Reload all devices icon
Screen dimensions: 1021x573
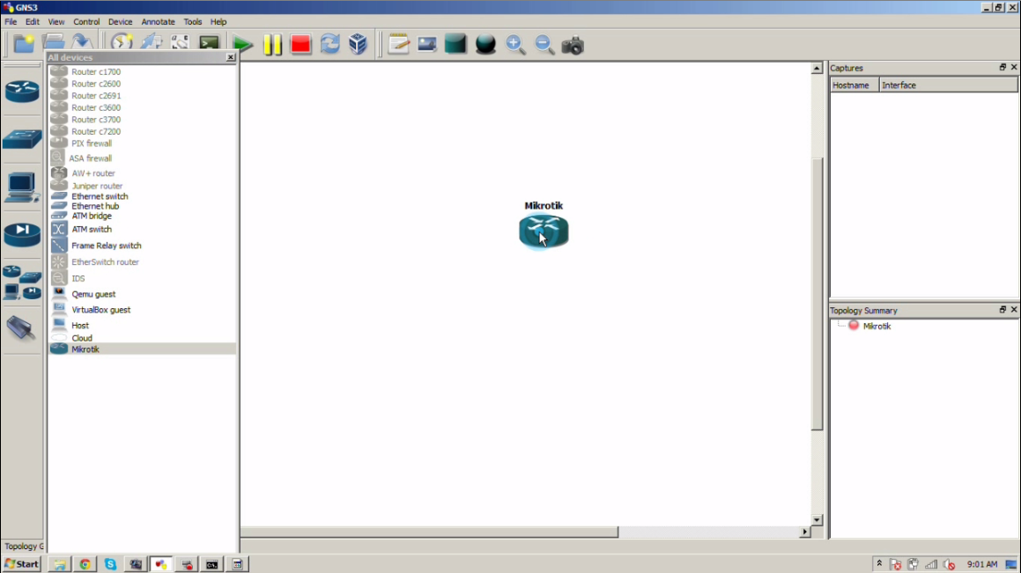pyautogui.click(x=329, y=44)
